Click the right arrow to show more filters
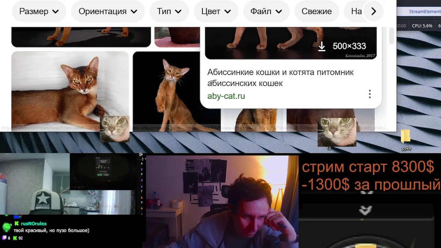 [374, 11]
